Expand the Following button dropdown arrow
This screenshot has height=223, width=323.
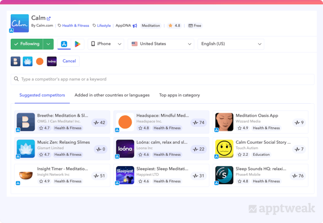click(48, 44)
